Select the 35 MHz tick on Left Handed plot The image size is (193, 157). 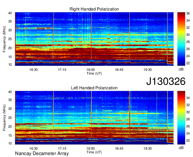point(10,100)
